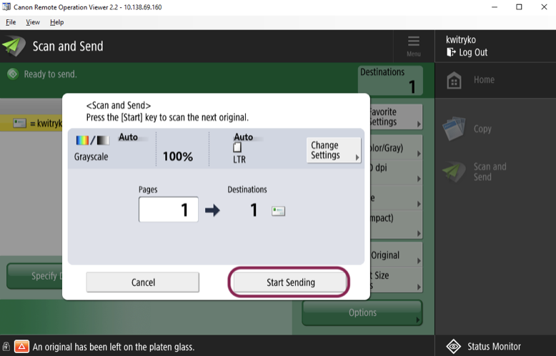556x356 pixels.
Task: Expand Change Settings options
Action: pos(334,150)
